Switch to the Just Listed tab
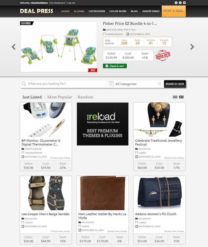208x247 pixels. 32,97
